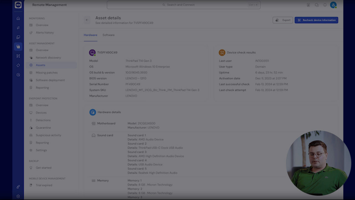The height and width of the screenshot is (200, 355).
Task: Click OS build value 10.0.19045.3930
Action: (x=136, y=72)
